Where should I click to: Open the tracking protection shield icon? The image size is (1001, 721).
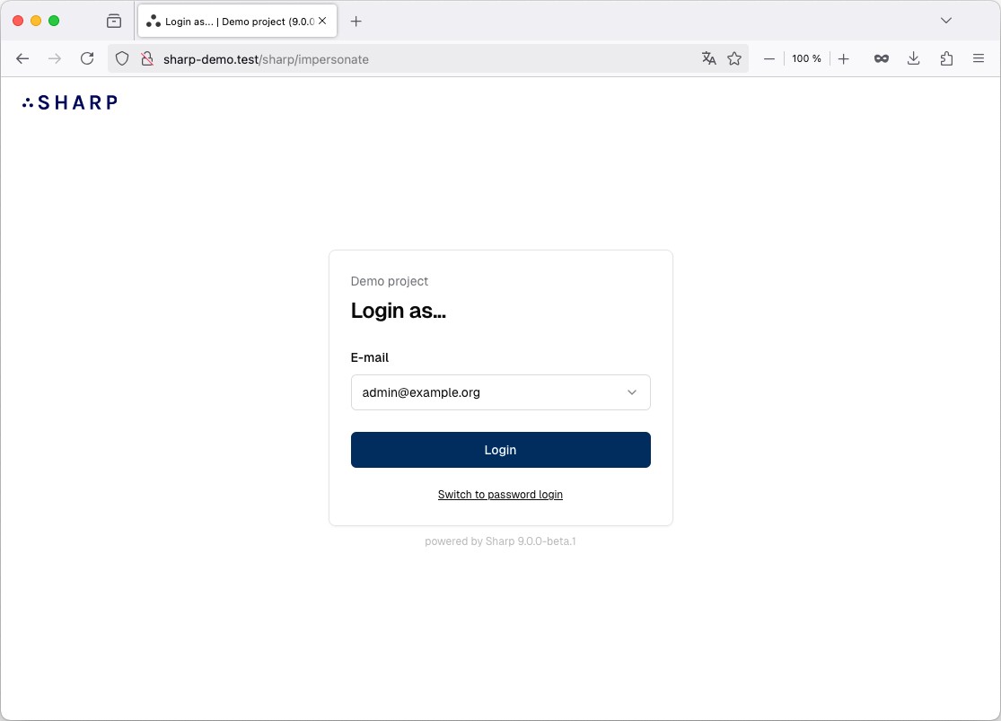pos(122,58)
